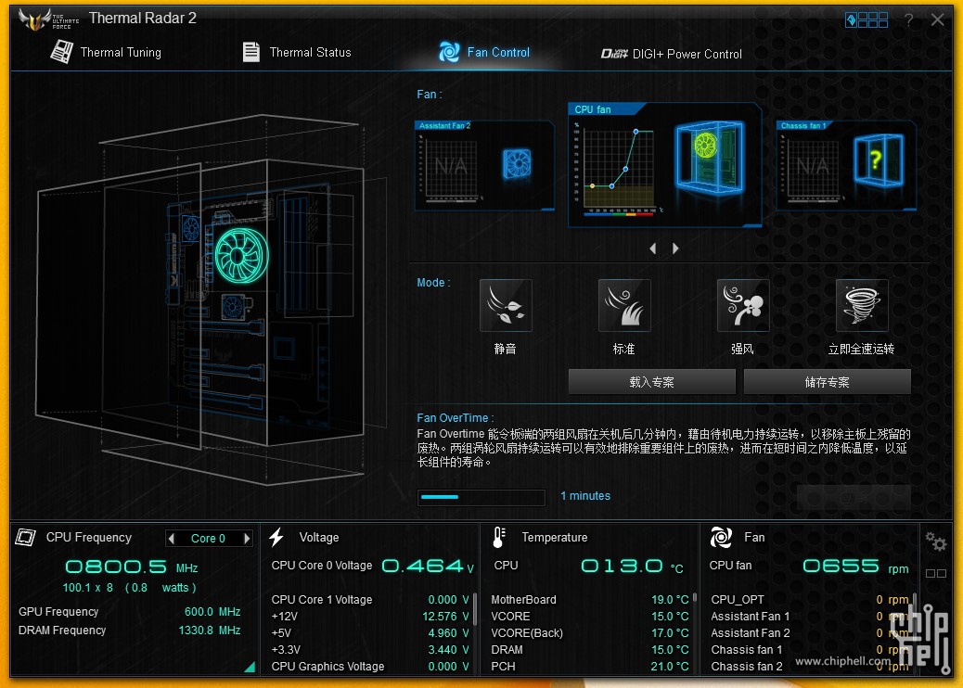Open settings with the double gear icon
This screenshot has width=963, height=688.
click(x=936, y=541)
